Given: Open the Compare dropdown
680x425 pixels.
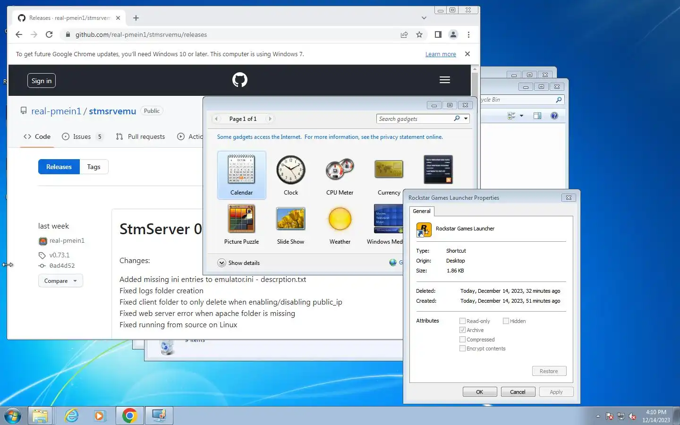Looking at the screenshot, I should [60, 281].
